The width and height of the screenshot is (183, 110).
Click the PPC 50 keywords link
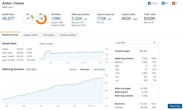point(100,23)
